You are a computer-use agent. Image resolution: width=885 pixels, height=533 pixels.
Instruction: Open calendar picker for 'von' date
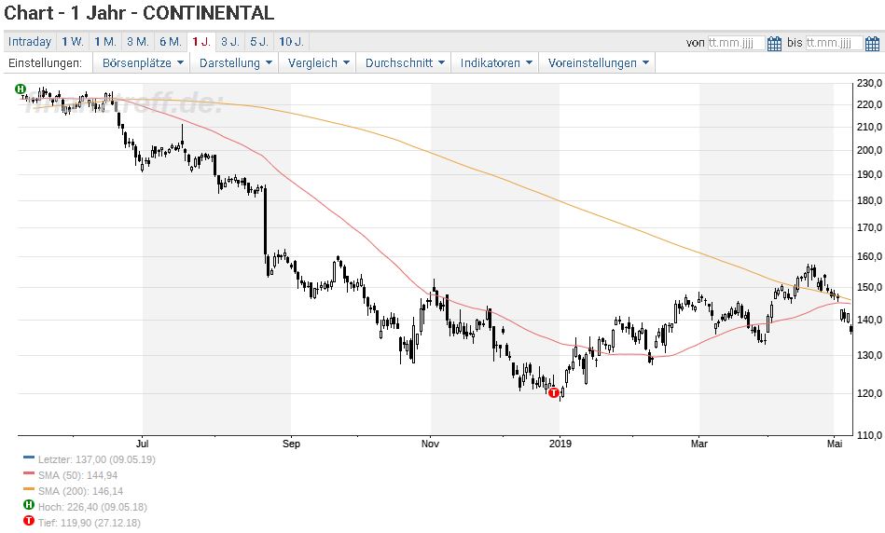774,43
